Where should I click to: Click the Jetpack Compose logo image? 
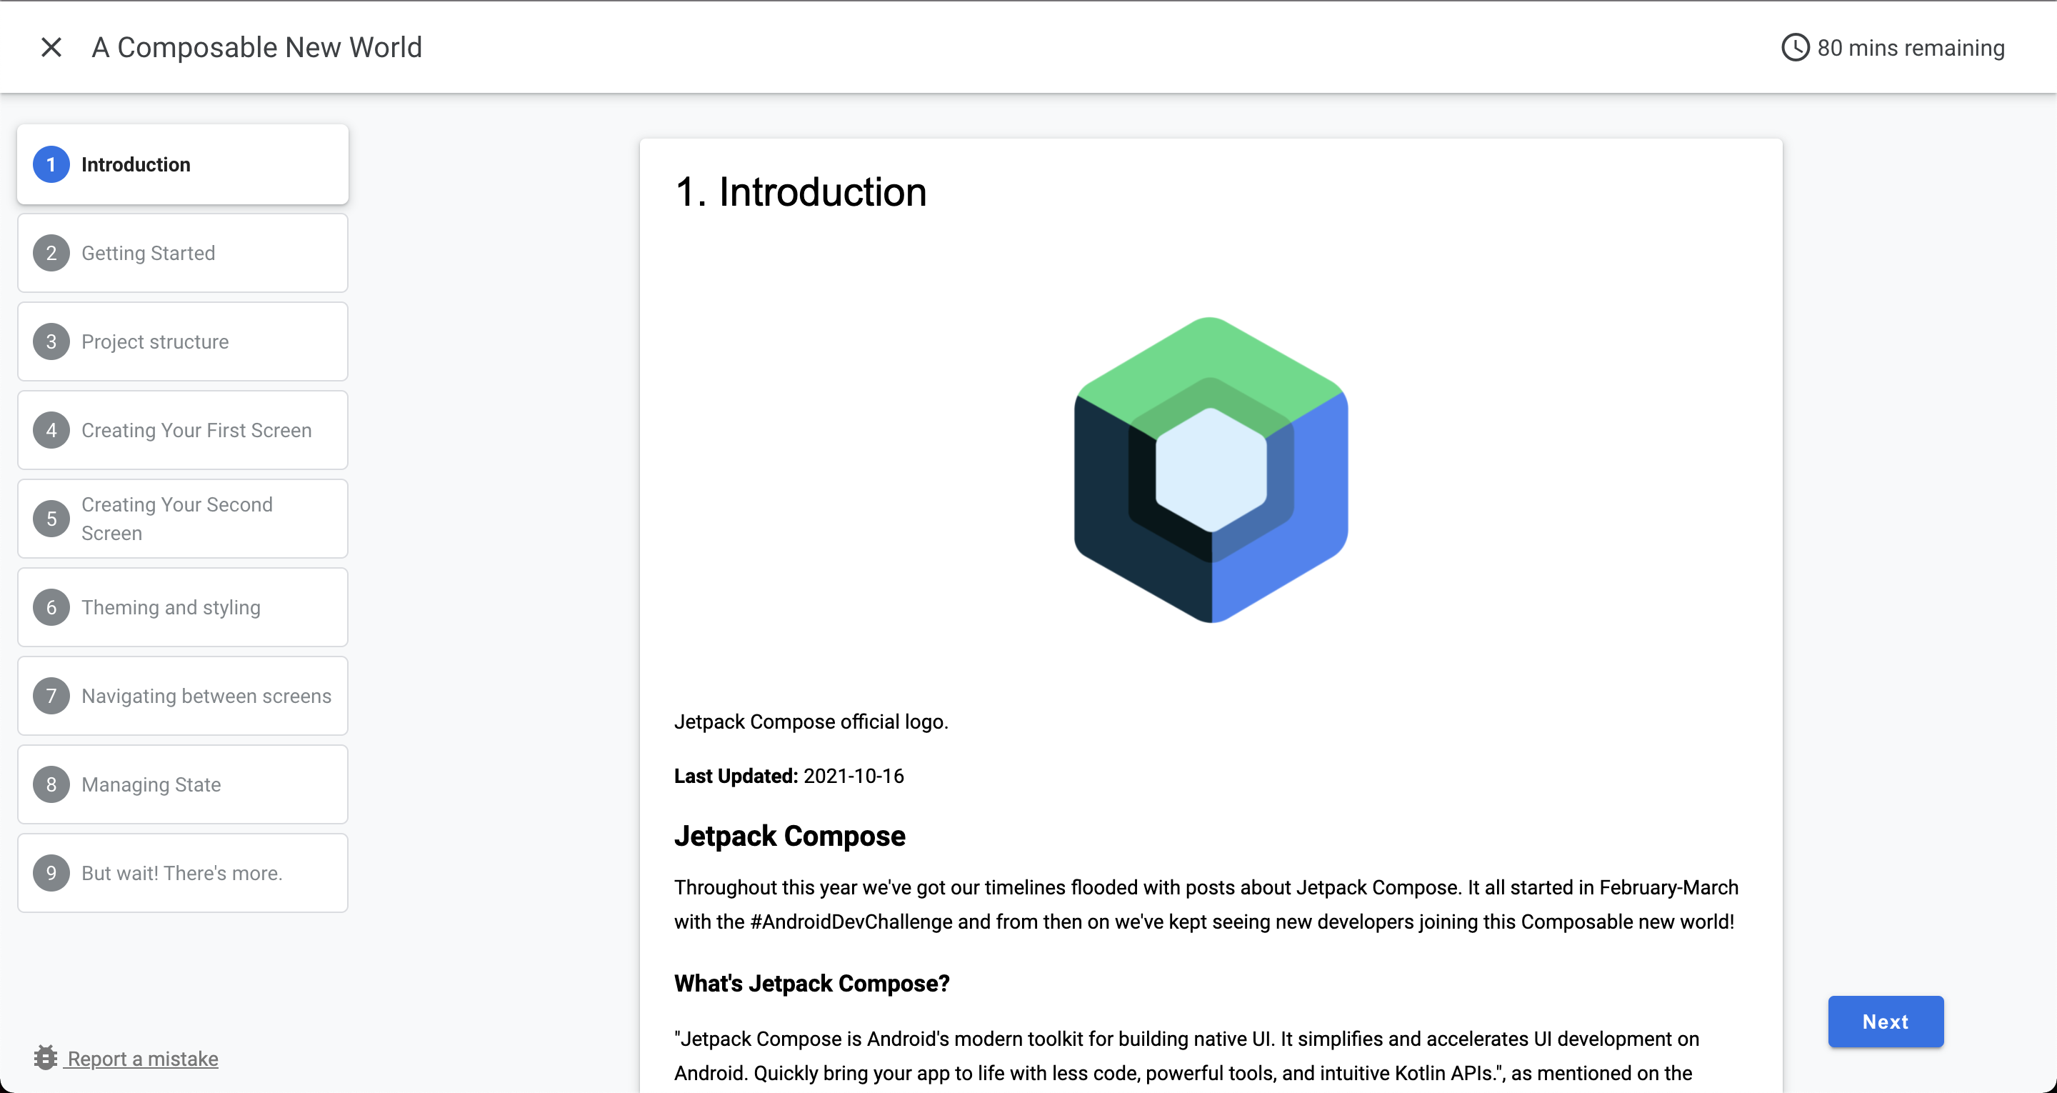click(1211, 470)
